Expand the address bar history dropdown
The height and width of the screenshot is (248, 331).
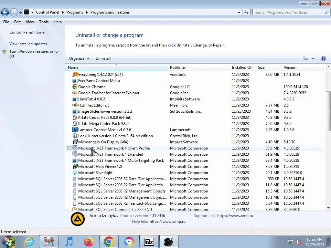[x=239, y=13]
